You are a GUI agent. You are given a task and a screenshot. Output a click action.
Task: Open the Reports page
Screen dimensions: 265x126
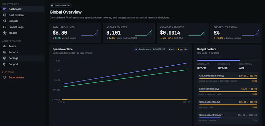coord(23,52)
